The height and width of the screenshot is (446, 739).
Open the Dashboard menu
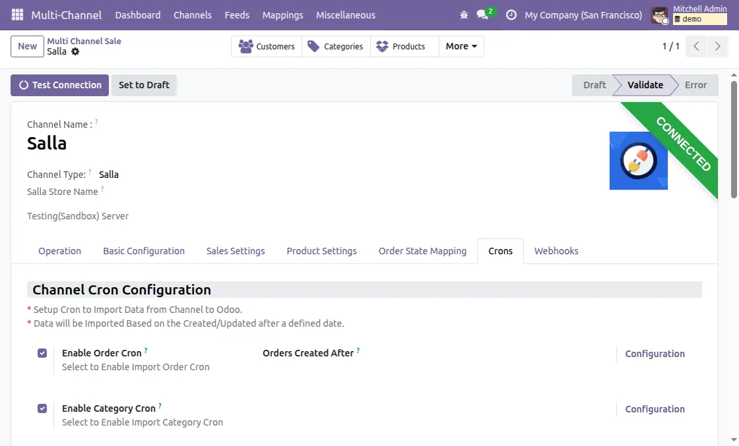(x=138, y=15)
